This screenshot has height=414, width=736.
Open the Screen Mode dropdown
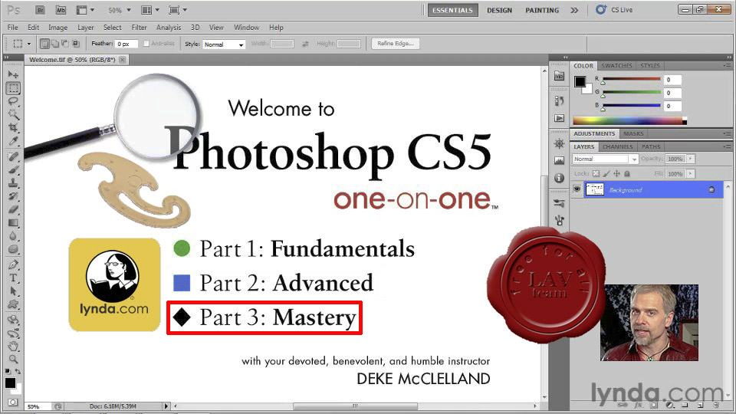pos(177,10)
